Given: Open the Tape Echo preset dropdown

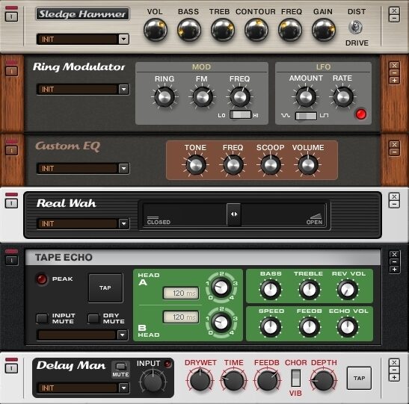Looking at the screenshot, I should [123, 335].
